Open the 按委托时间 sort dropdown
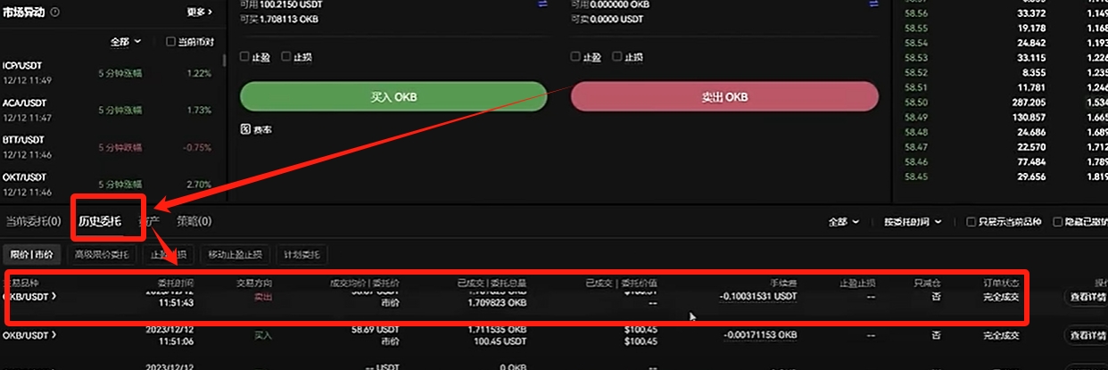Viewport: 1108px width, 370px height. point(914,222)
